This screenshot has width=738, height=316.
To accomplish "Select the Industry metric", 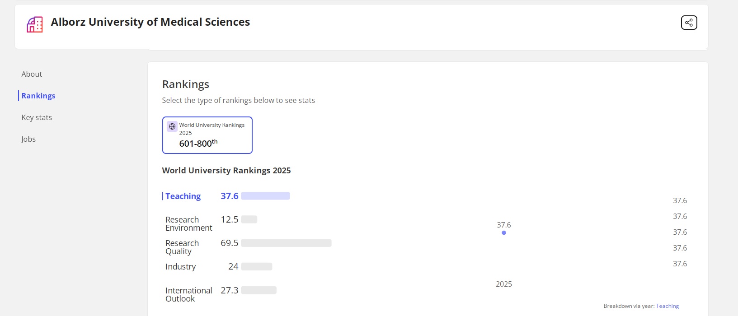I will pos(180,267).
